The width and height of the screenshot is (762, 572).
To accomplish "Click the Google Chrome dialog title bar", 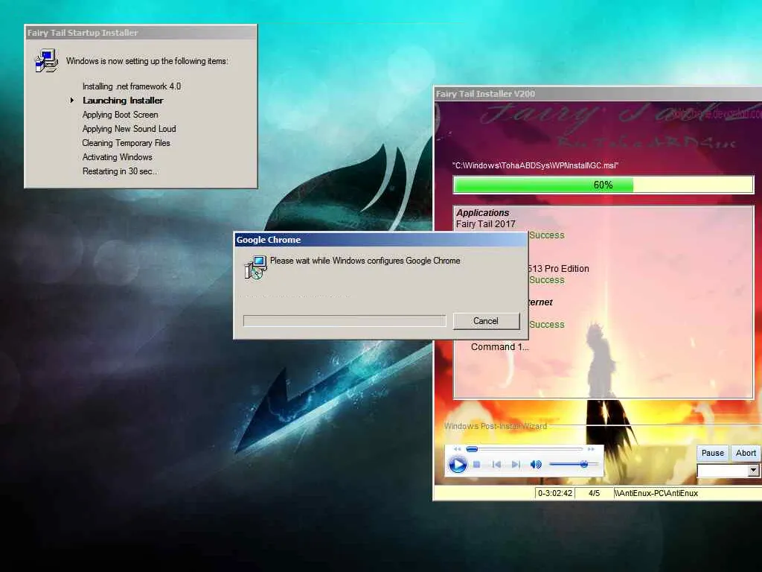I will [380, 239].
